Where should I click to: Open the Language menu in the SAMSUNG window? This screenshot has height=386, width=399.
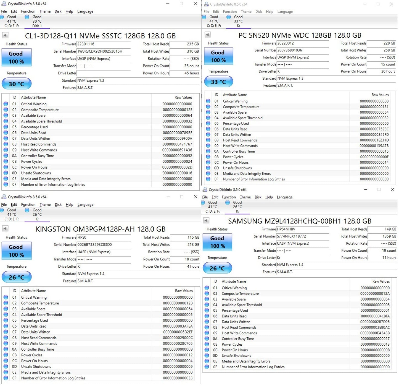point(284,197)
